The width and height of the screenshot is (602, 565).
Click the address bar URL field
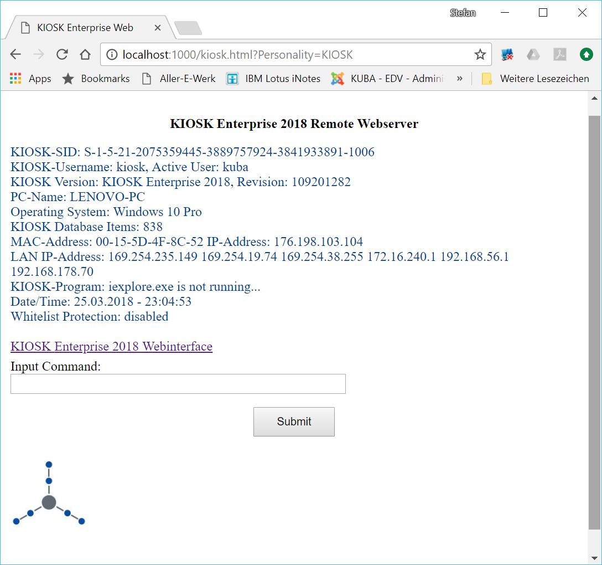pos(295,55)
